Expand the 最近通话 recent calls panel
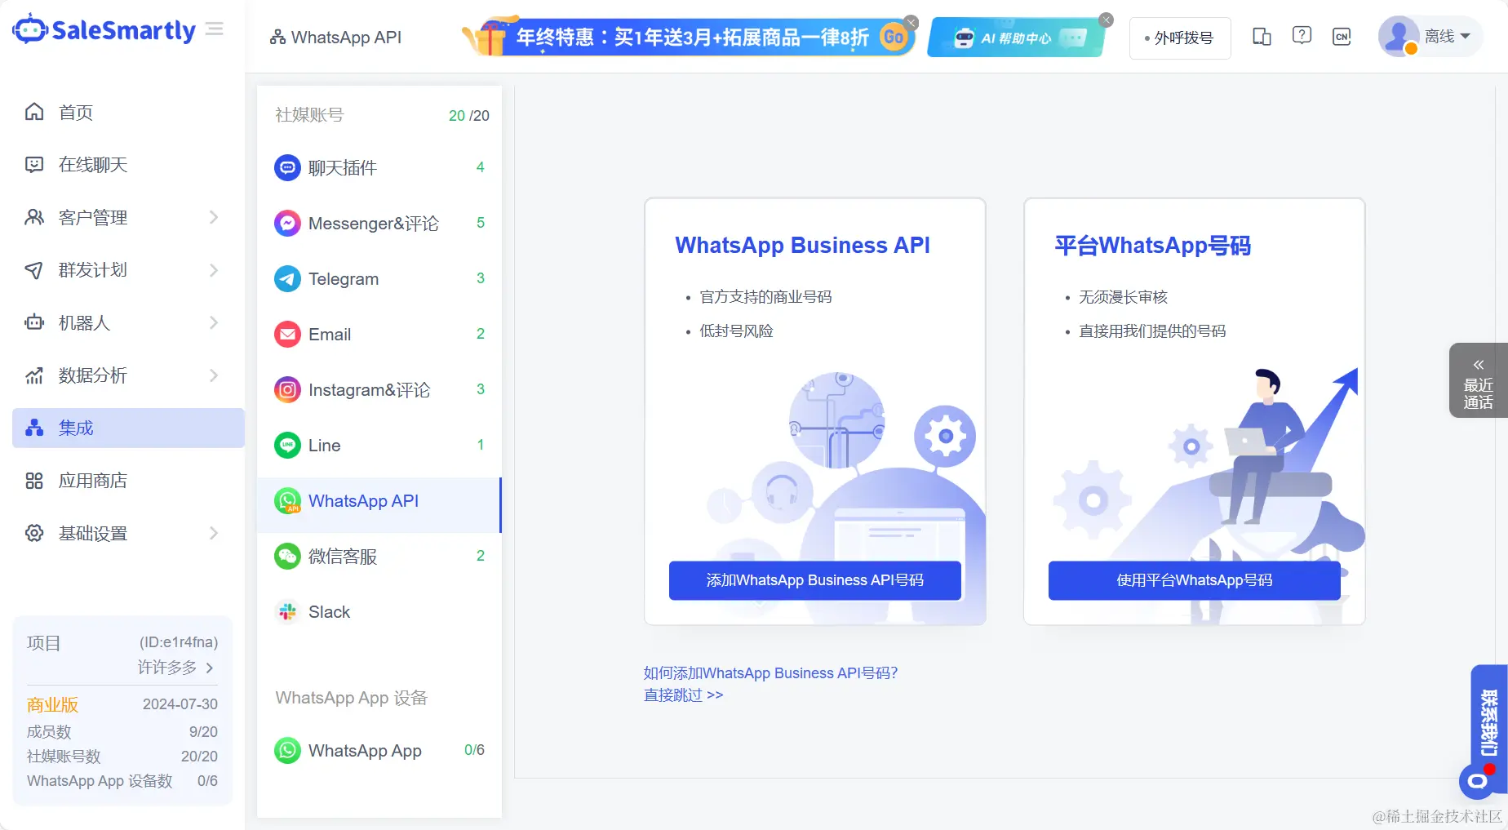Screen dimensions: 1508x830 pyautogui.click(x=1478, y=381)
